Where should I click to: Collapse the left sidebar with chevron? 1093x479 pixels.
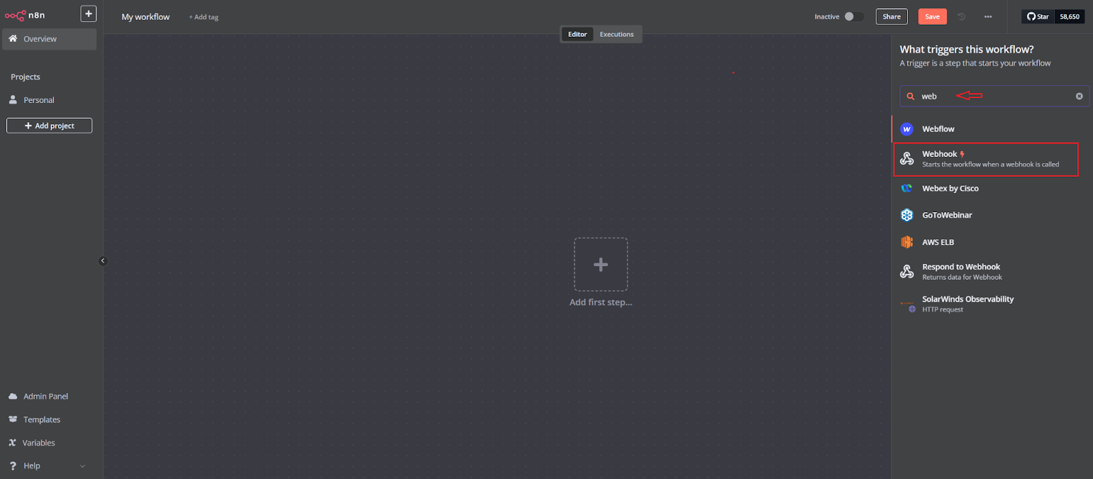point(103,261)
